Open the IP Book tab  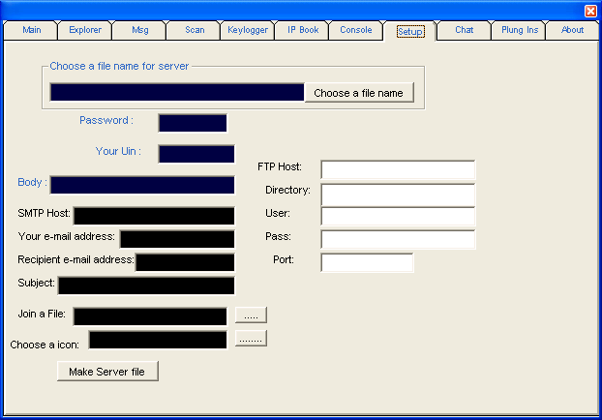(303, 30)
